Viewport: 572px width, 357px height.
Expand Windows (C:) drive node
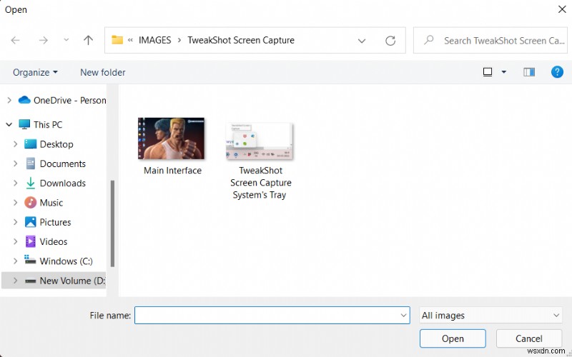pos(15,261)
